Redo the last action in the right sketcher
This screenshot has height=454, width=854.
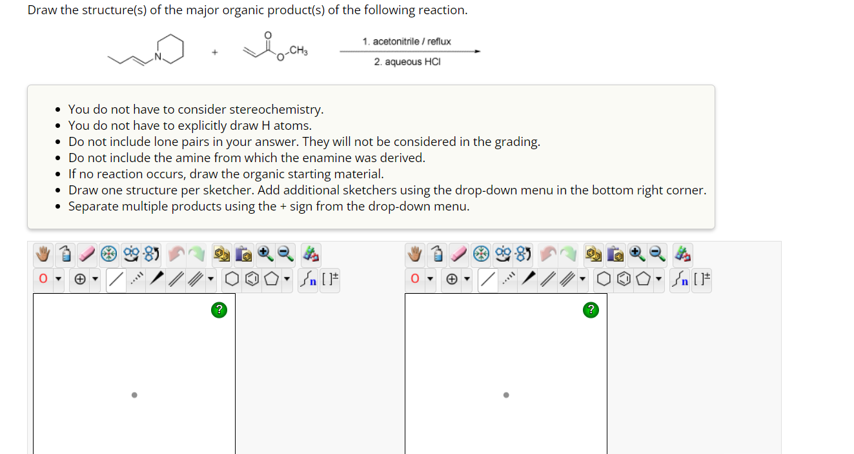[568, 254]
